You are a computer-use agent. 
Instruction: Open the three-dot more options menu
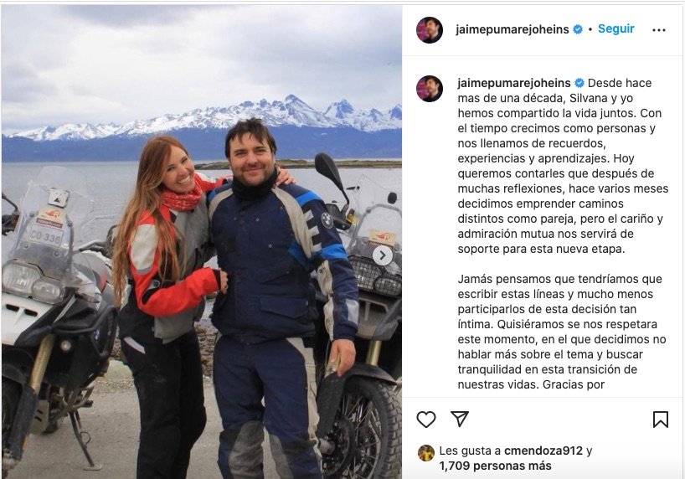pos(659,30)
